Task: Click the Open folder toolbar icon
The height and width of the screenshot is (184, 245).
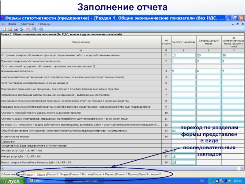Action: point(10,29)
